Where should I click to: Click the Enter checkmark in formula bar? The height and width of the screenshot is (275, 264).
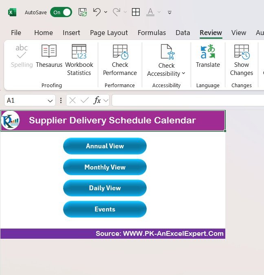tap(85, 101)
